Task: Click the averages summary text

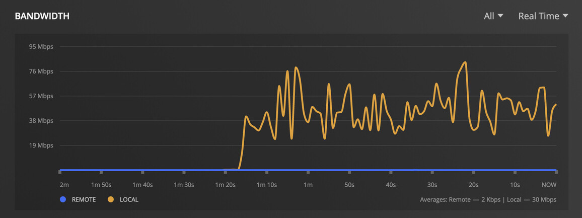Action: coord(488,200)
